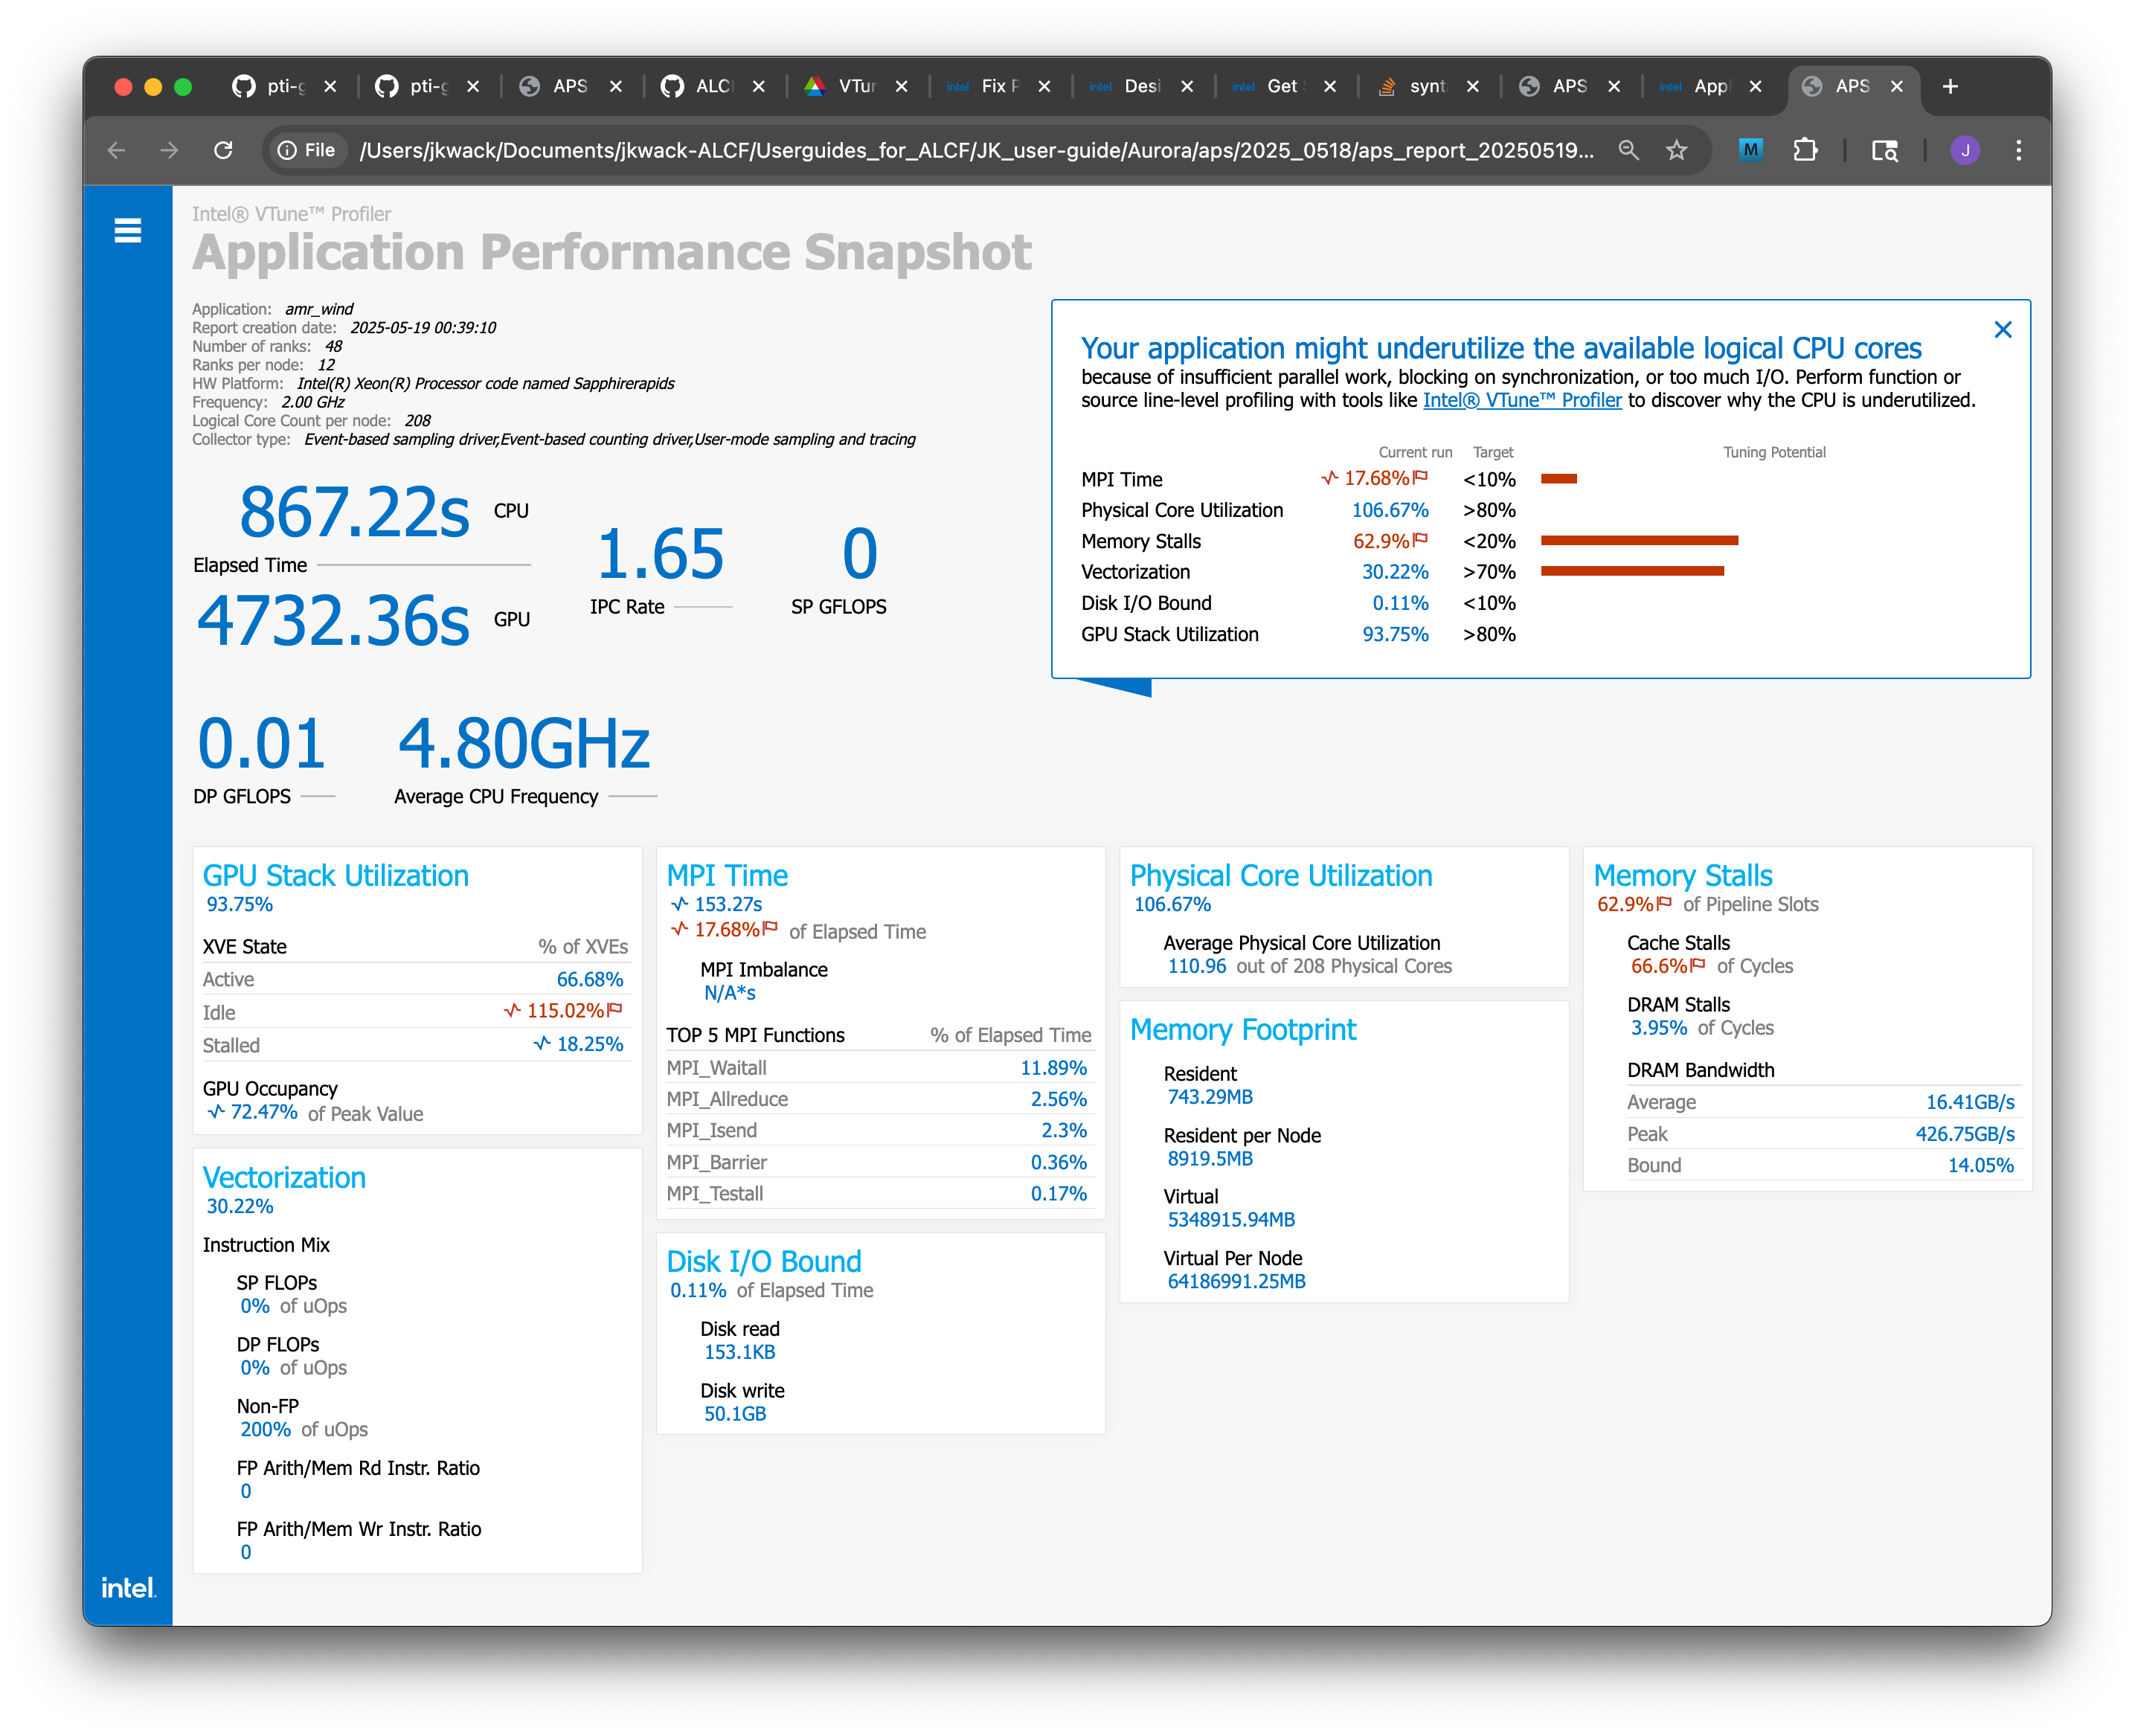Close the active APS tab
The width and height of the screenshot is (2135, 1736).
[1896, 86]
